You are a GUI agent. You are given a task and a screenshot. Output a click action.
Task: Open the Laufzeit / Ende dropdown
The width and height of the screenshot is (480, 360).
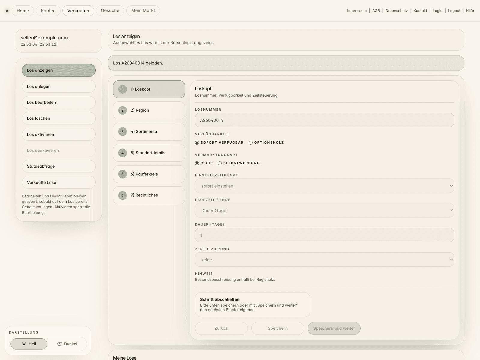[324, 211]
